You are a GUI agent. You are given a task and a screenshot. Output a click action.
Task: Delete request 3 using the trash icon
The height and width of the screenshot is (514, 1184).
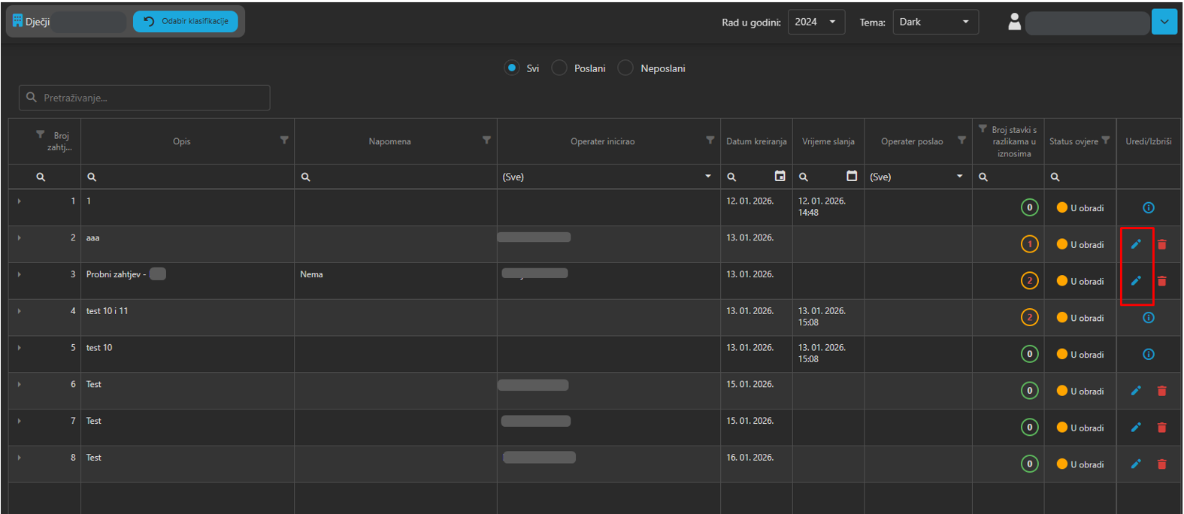(x=1161, y=281)
